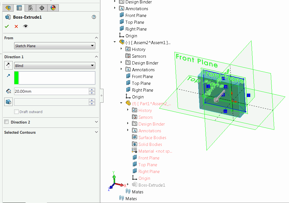Expand Assem2 Design Binder folder

[121, 62]
